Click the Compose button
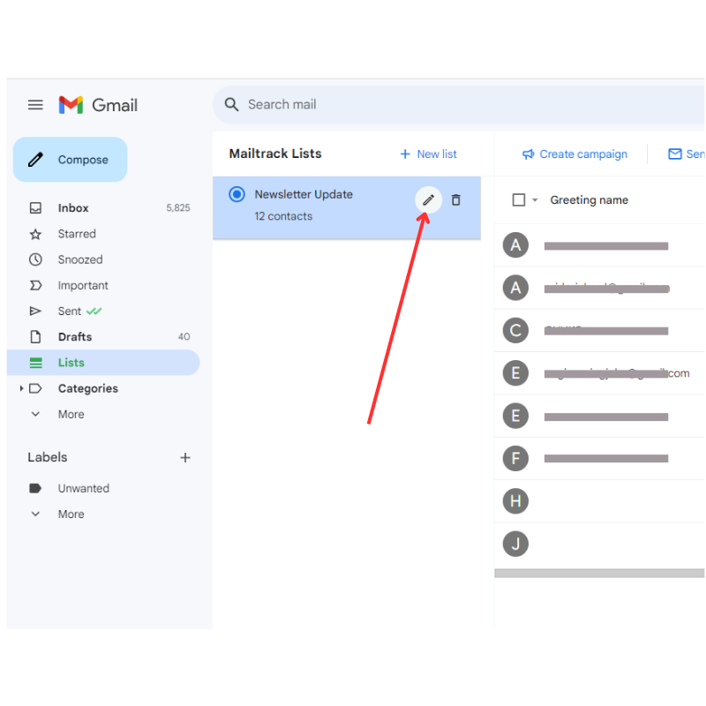 [x=71, y=160]
